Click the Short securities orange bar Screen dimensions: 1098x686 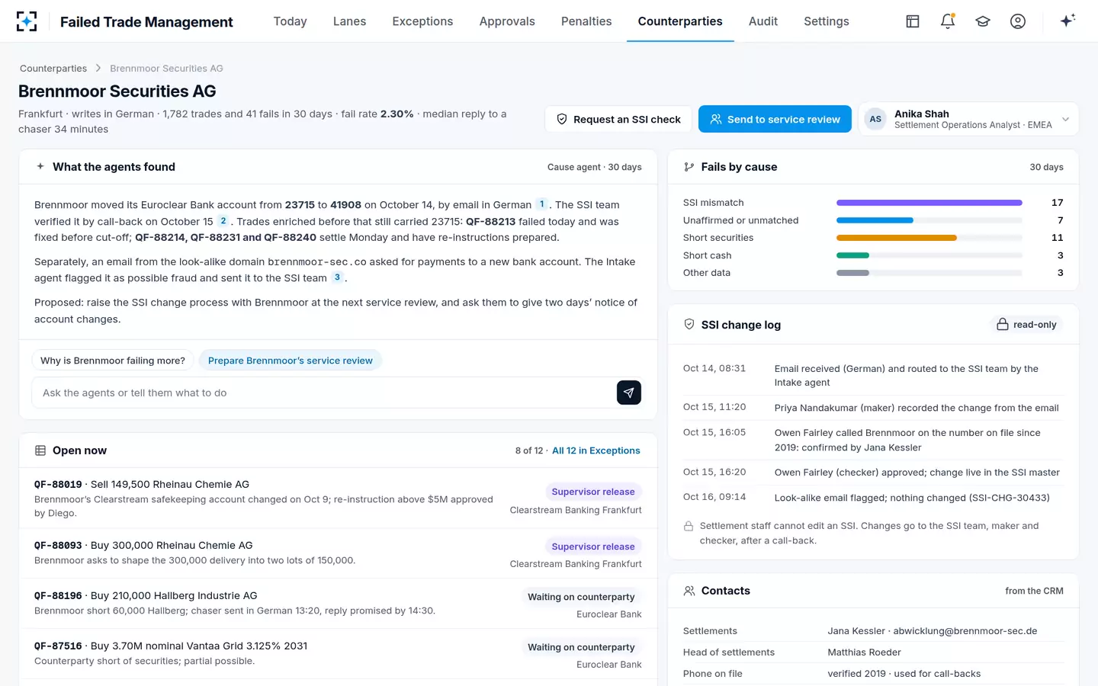(x=897, y=238)
